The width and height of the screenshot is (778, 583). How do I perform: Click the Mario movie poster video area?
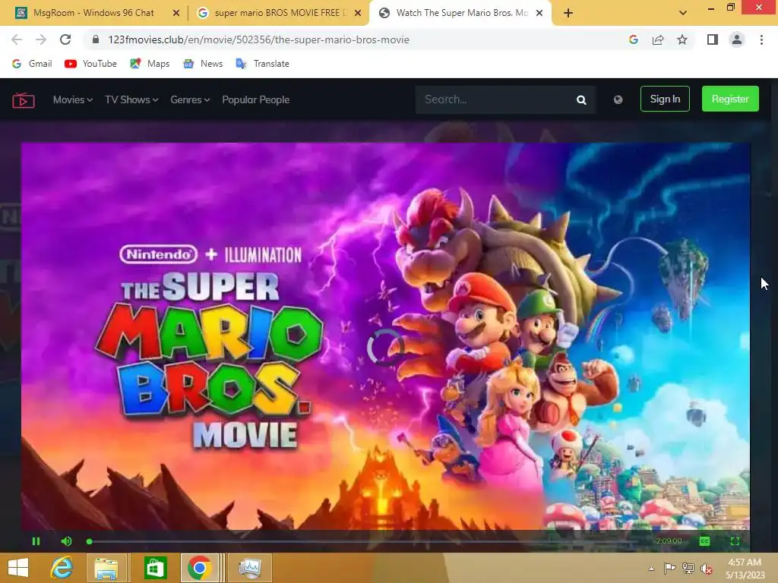pyautogui.click(x=385, y=336)
